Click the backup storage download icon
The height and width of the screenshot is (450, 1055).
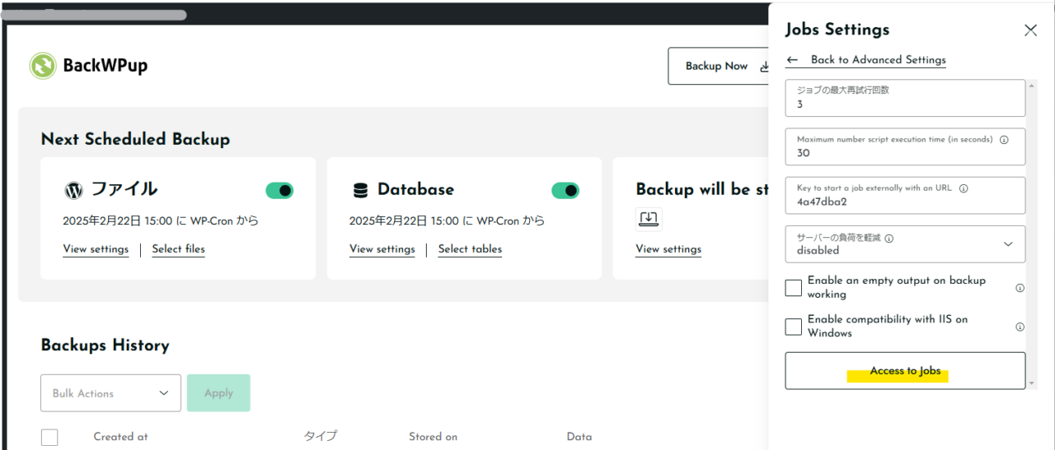[x=649, y=219]
